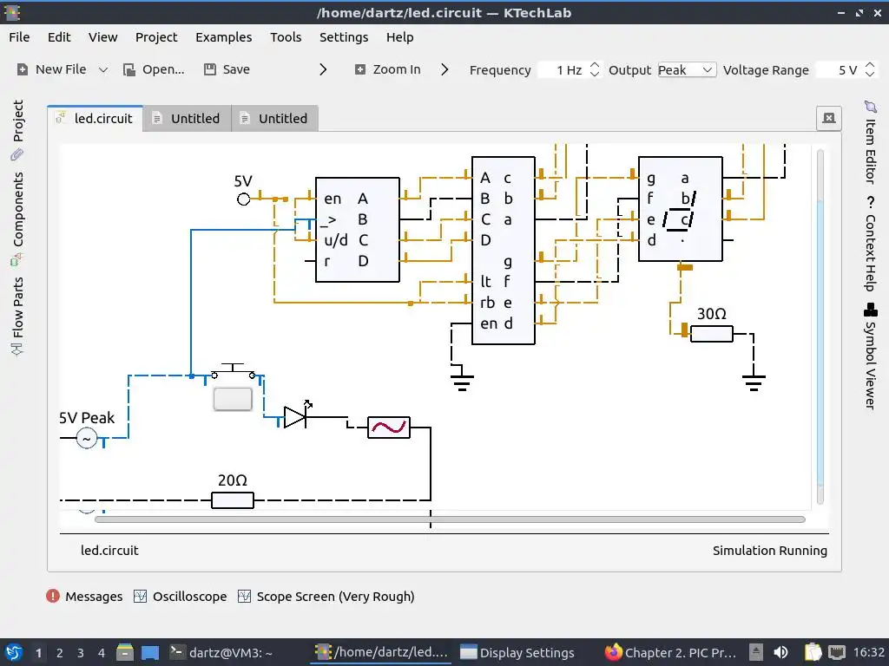
Task: Close the current document tab button
Action: [829, 118]
